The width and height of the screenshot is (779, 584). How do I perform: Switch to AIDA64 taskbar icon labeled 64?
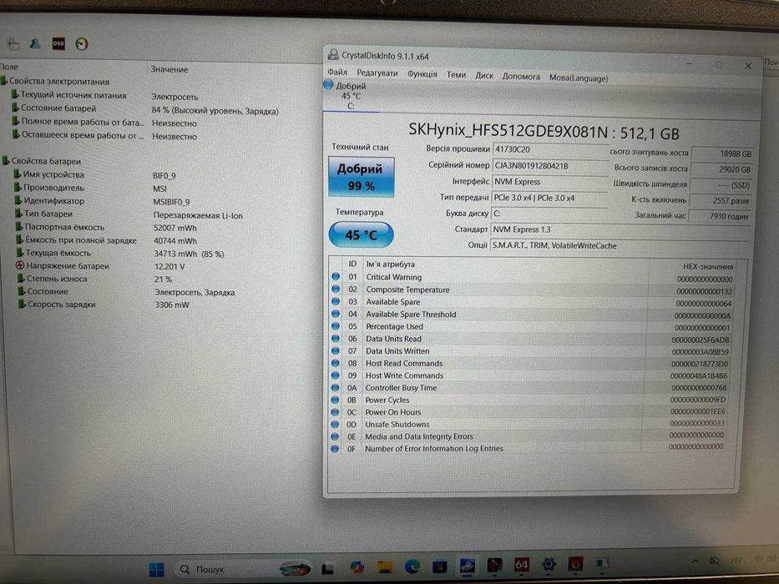(521, 565)
